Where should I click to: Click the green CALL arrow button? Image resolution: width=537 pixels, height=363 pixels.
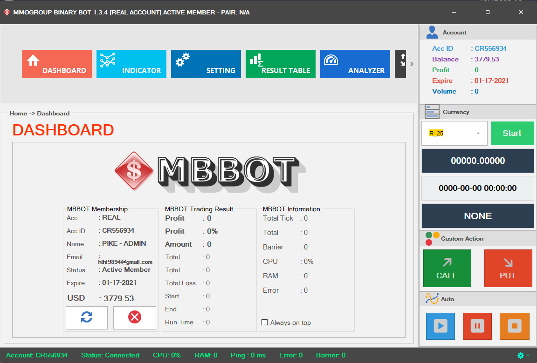tap(447, 268)
